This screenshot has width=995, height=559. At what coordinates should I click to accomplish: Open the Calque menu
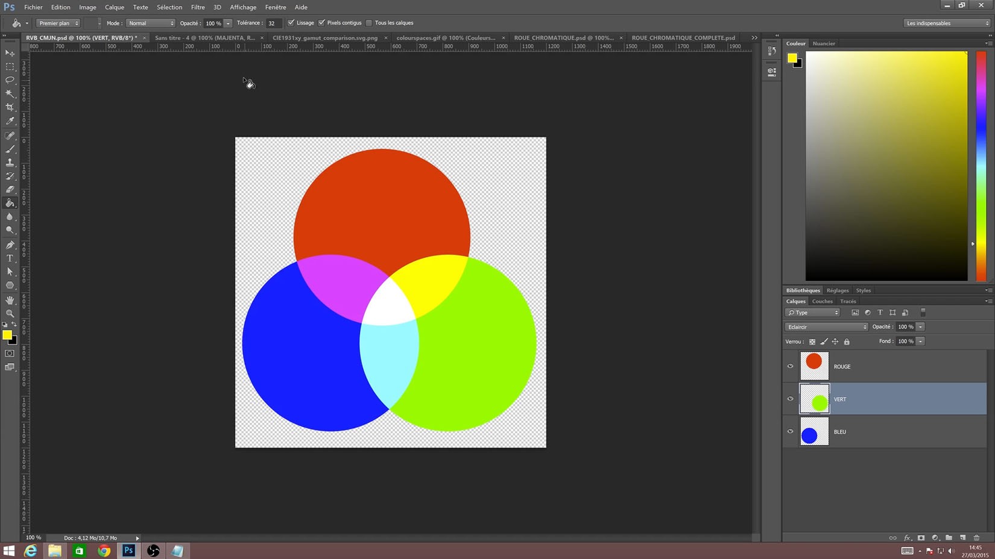click(x=115, y=7)
